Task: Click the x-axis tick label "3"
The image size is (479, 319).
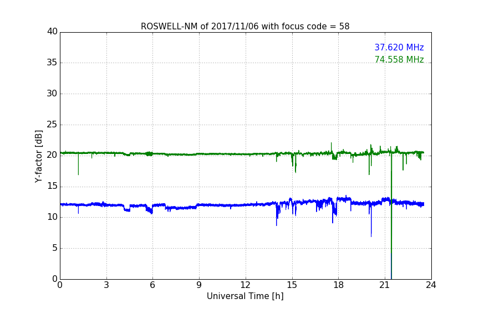Action: coord(106,285)
